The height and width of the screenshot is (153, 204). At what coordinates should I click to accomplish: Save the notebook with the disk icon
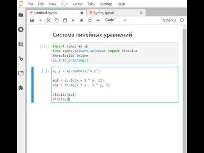(x=32, y=20)
